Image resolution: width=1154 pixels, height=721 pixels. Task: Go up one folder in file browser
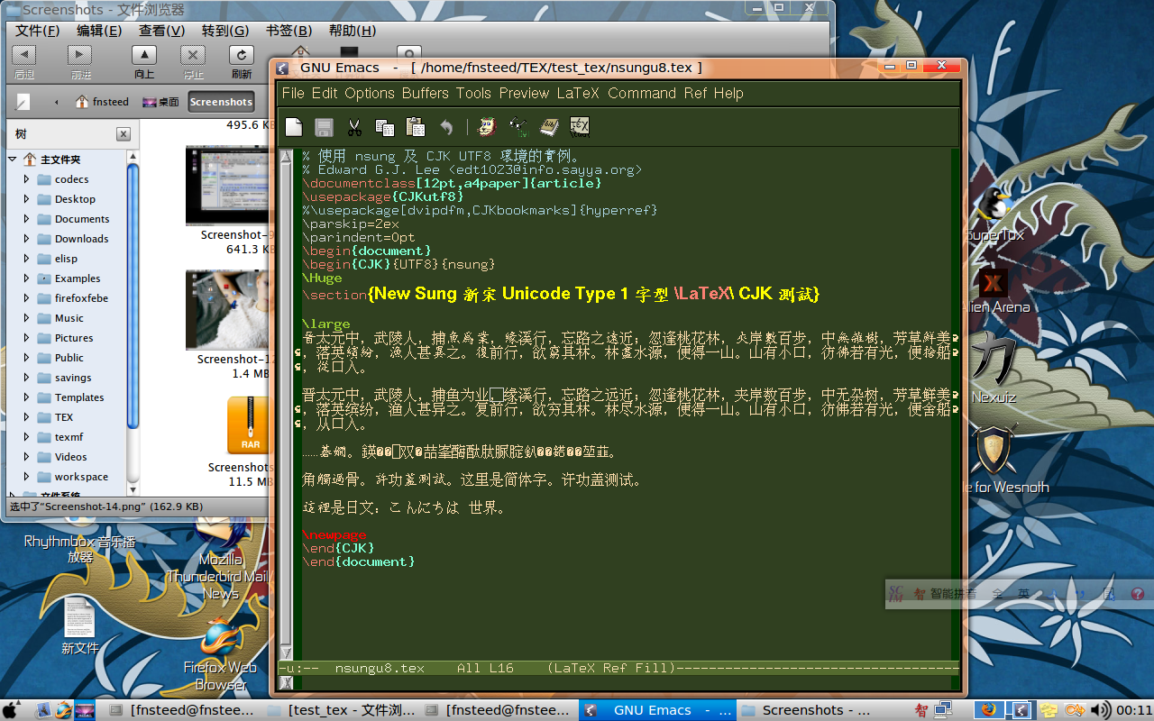144,61
